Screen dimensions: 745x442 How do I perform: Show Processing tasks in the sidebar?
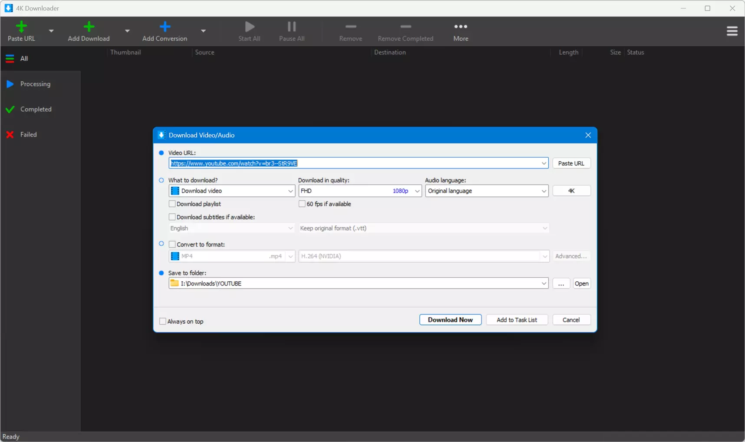(x=40, y=84)
